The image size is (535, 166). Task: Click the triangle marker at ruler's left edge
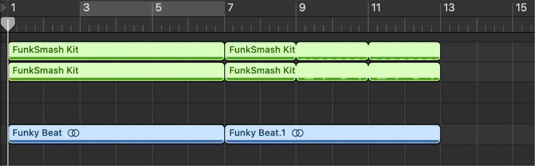coord(4,7)
